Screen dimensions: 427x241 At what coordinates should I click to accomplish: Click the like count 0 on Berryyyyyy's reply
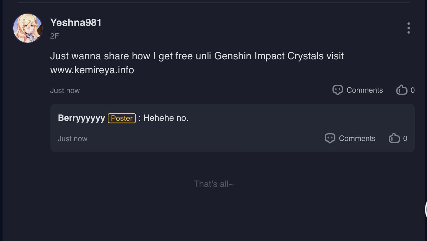point(405,138)
